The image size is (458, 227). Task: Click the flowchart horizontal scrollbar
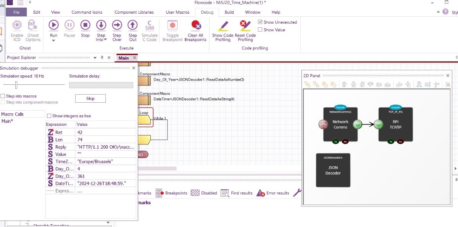pos(157,168)
